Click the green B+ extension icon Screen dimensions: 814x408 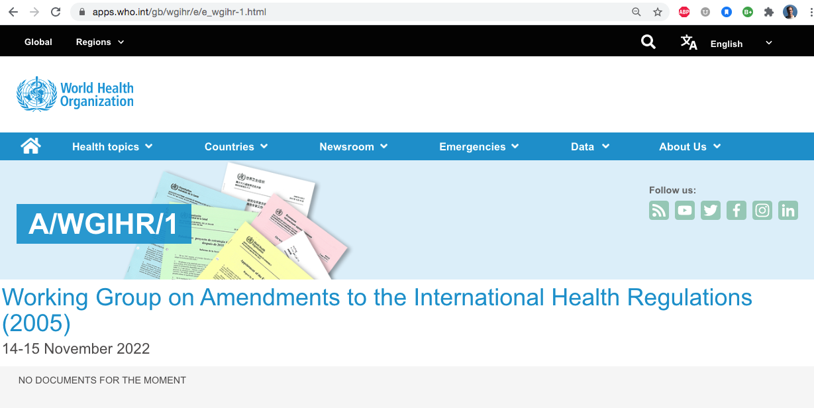coord(748,12)
